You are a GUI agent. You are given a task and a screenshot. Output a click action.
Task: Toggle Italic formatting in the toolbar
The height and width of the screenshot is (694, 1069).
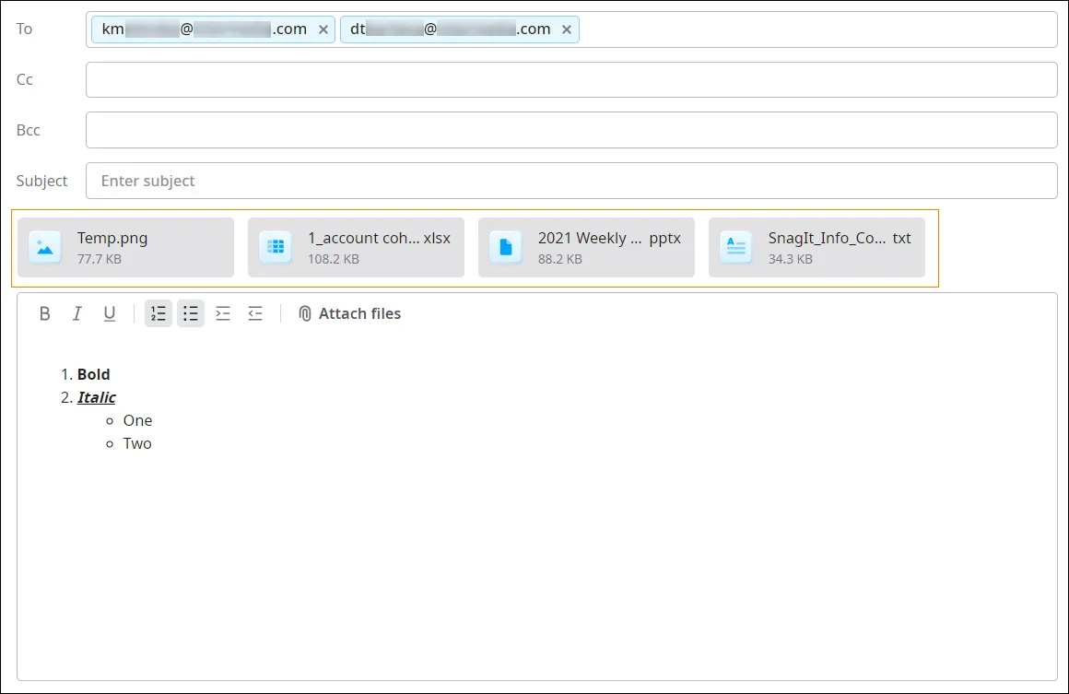click(77, 313)
